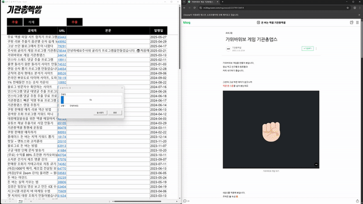Screen dimensions: 363x204
Task: Click Excel scroll-right arrow at bottom
Action: 177,201
